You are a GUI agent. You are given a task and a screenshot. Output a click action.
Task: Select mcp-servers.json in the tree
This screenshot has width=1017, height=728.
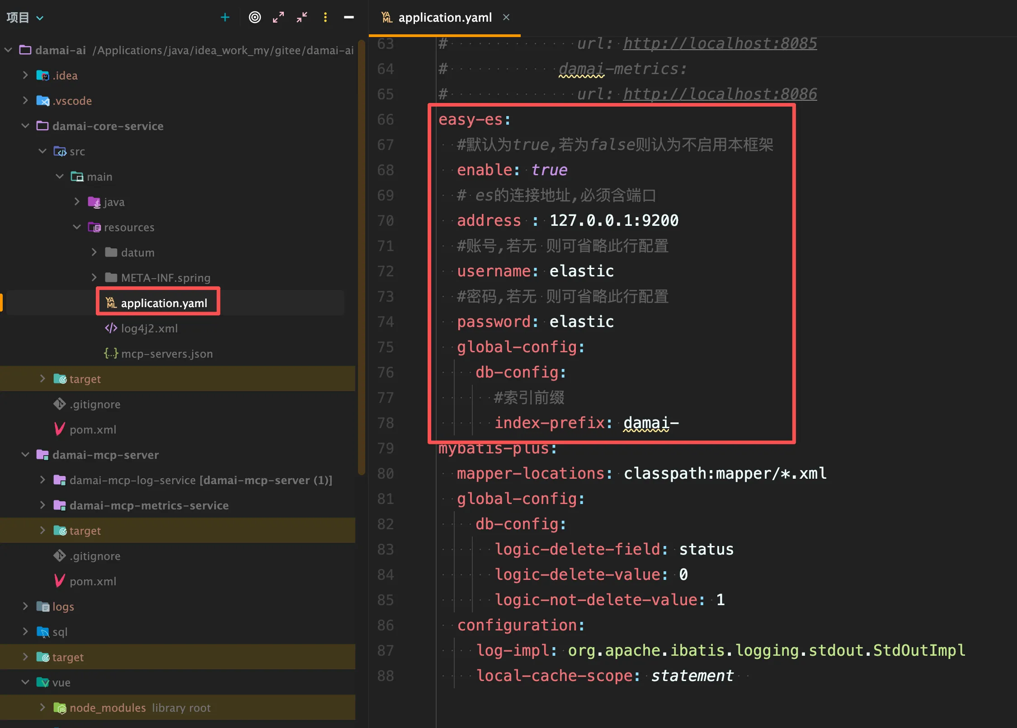tap(166, 354)
